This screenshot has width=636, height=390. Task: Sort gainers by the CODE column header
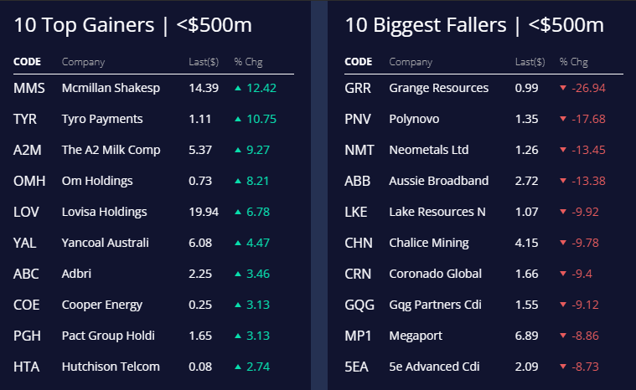click(27, 62)
